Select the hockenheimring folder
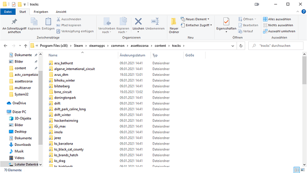The image size is (307, 173). [x=66, y=121]
